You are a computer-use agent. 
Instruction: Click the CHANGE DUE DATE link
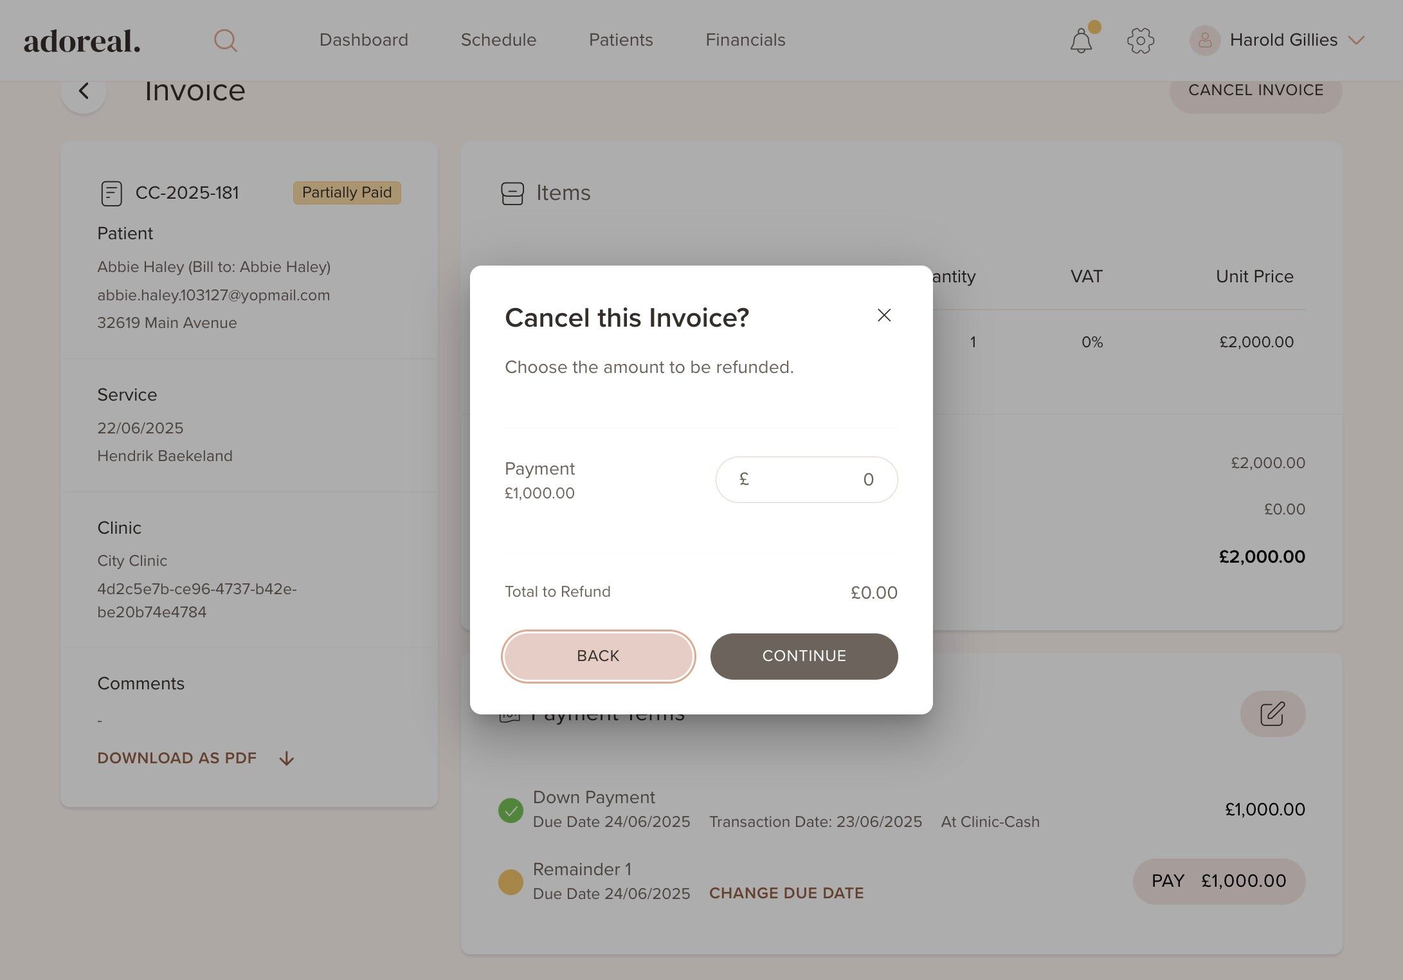tap(786, 893)
